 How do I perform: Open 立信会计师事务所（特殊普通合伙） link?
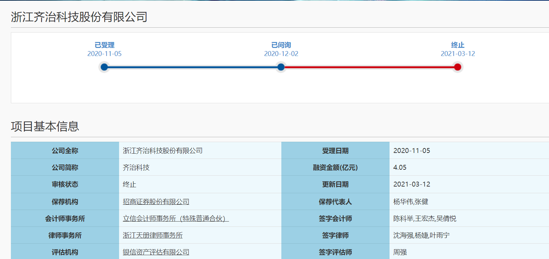176,219
